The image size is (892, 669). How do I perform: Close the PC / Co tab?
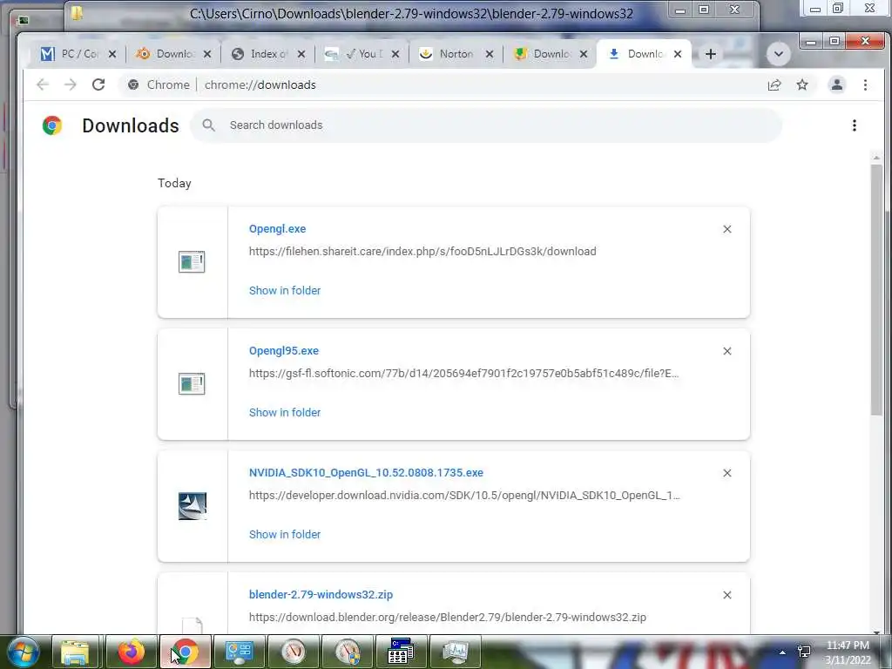tap(112, 54)
